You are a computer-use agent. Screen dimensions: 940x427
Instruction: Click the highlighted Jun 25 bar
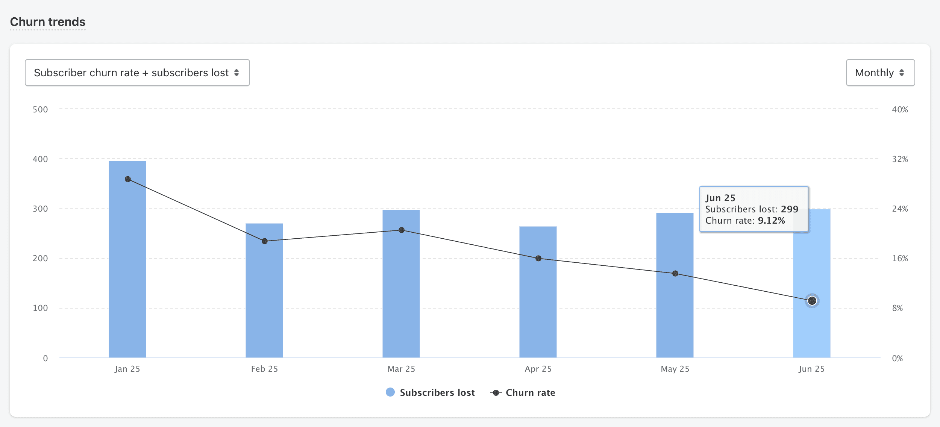(812, 331)
